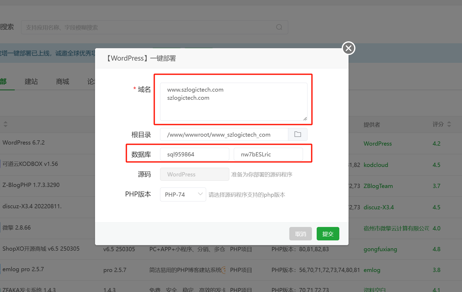Select the emlog pro 2.5.7 row
The height and width of the screenshot is (292, 462).
click(23, 269)
